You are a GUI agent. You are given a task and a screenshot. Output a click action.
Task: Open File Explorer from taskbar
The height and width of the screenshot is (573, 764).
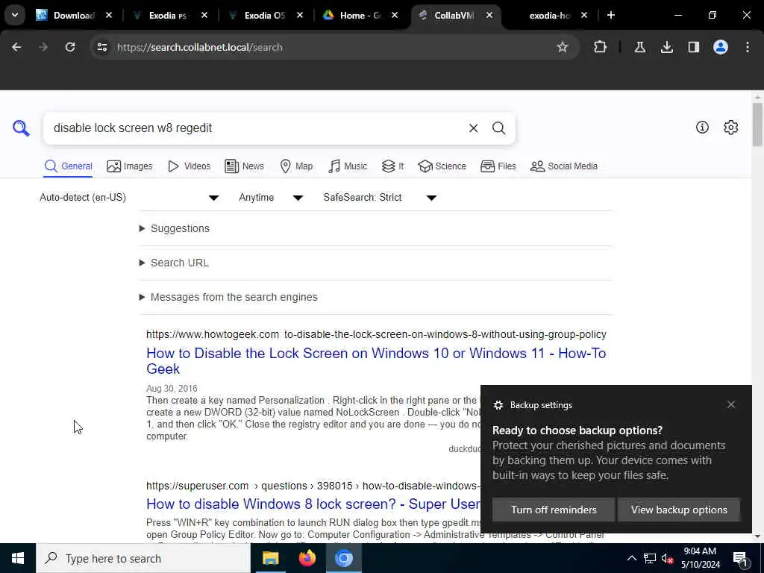[270, 558]
